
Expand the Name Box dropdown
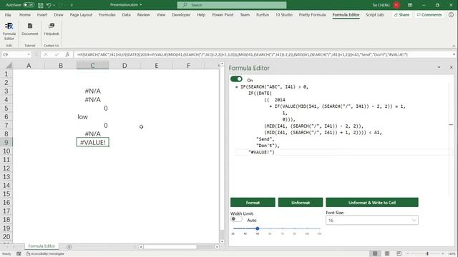click(x=29, y=54)
